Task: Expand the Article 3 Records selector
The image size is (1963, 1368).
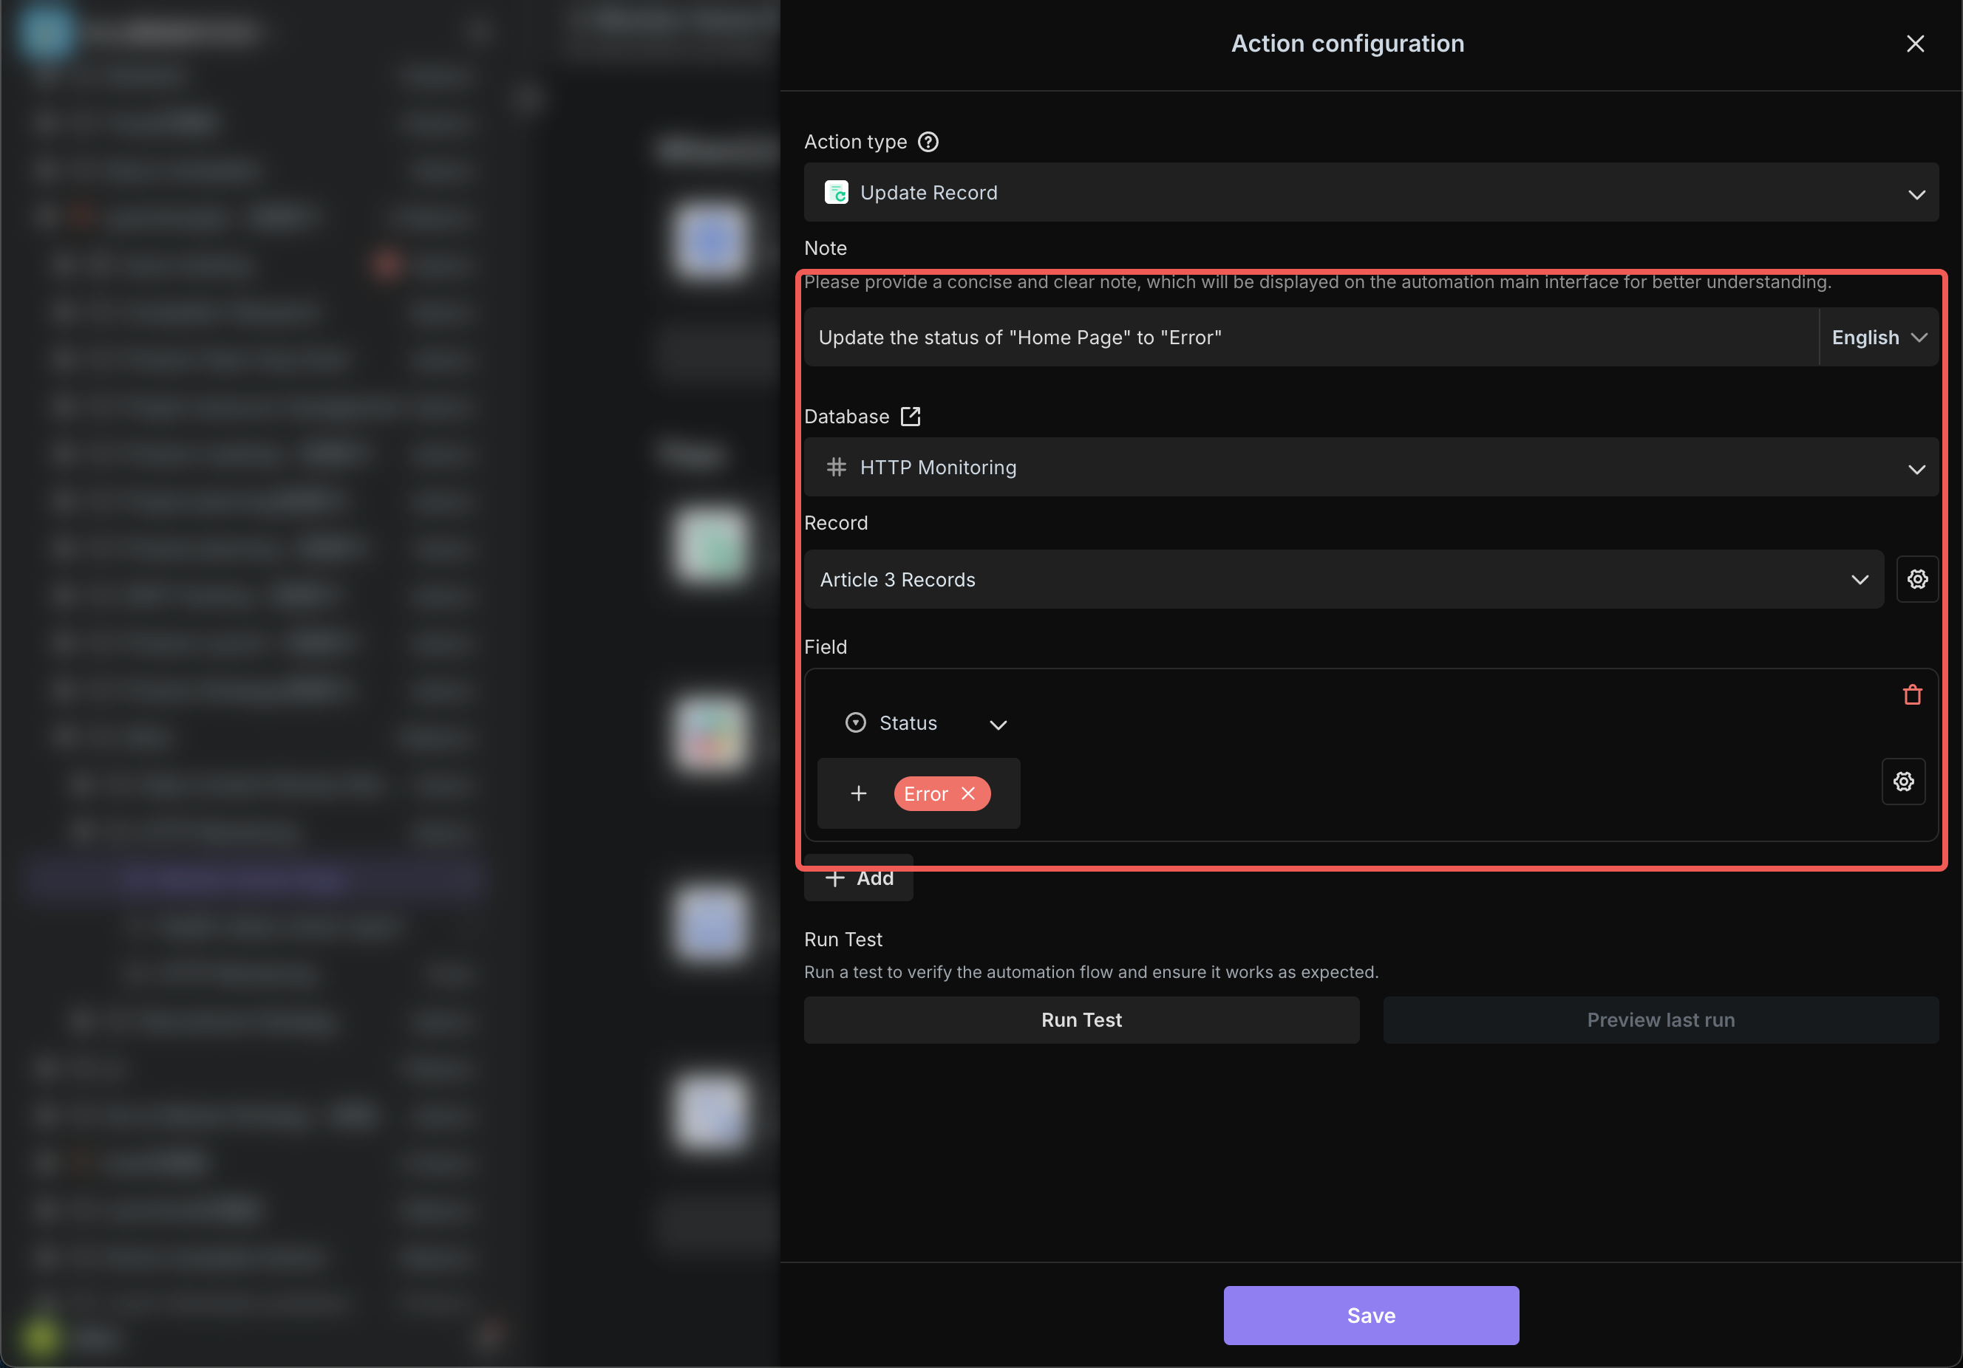Action: point(1862,580)
